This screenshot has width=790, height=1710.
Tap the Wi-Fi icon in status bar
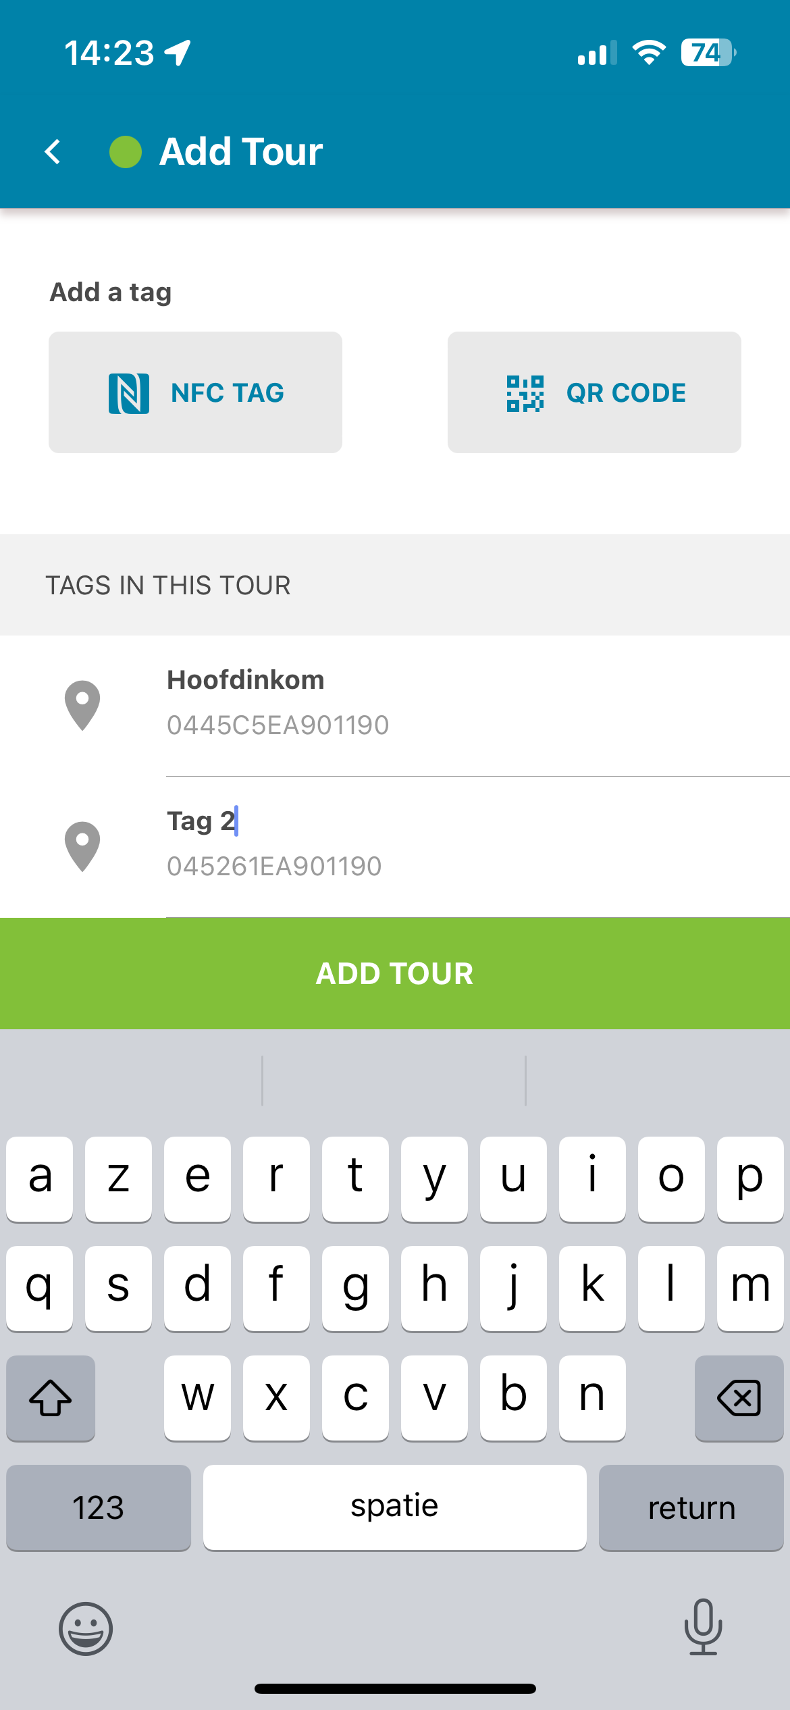coord(649,53)
